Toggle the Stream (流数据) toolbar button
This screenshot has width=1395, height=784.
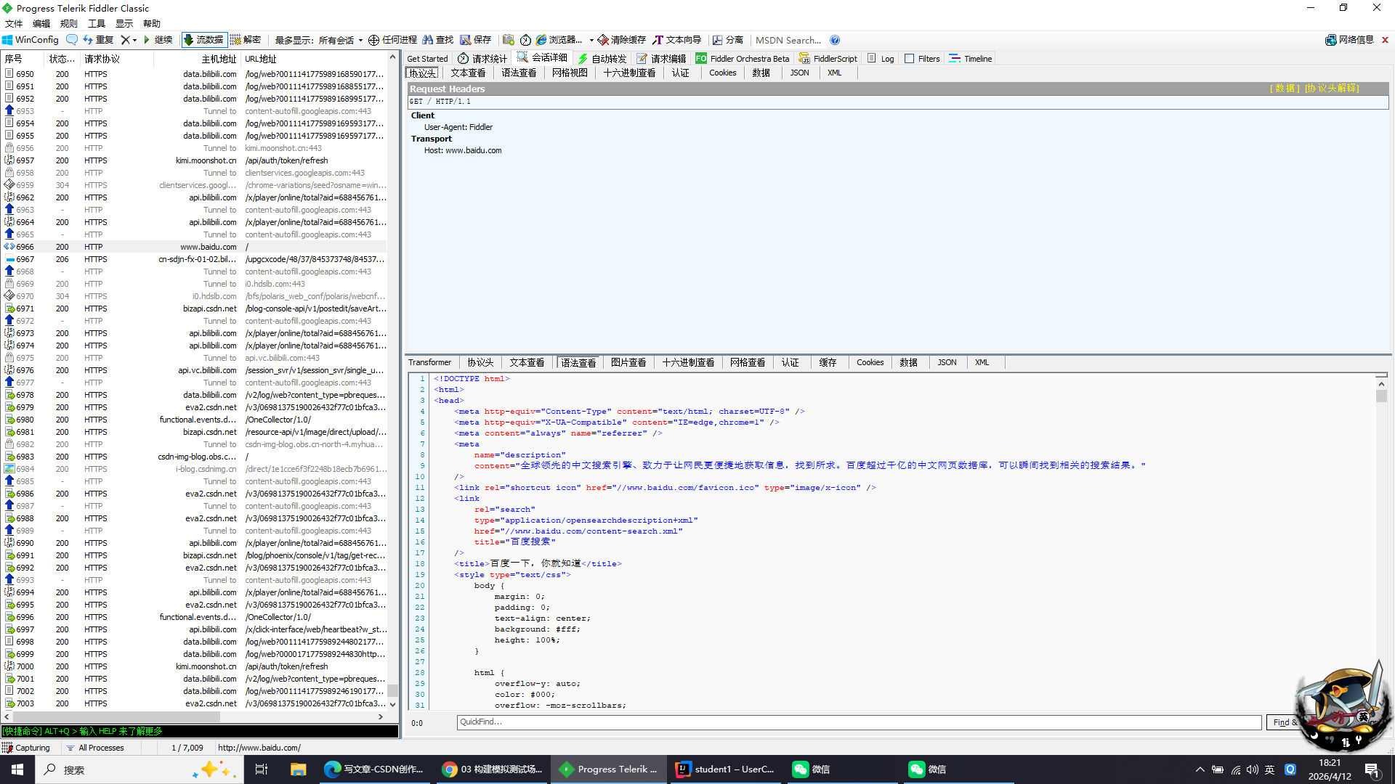coord(203,40)
